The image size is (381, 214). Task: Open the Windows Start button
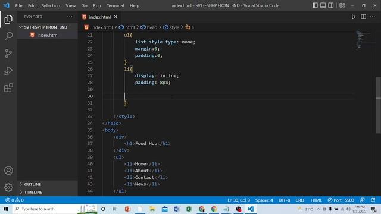pos(6,209)
